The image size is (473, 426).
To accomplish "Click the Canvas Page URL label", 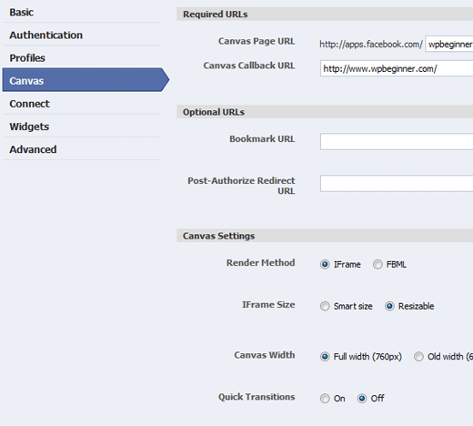I will 257,41.
